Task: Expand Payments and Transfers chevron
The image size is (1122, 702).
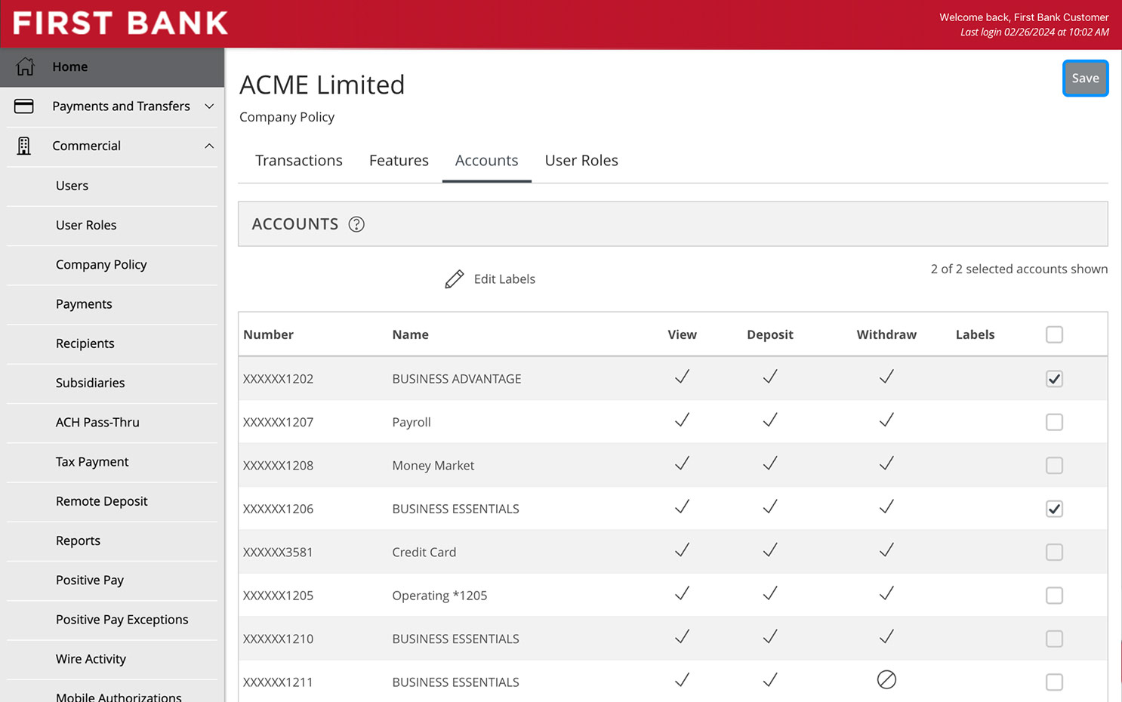Action: pyautogui.click(x=209, y=106)
